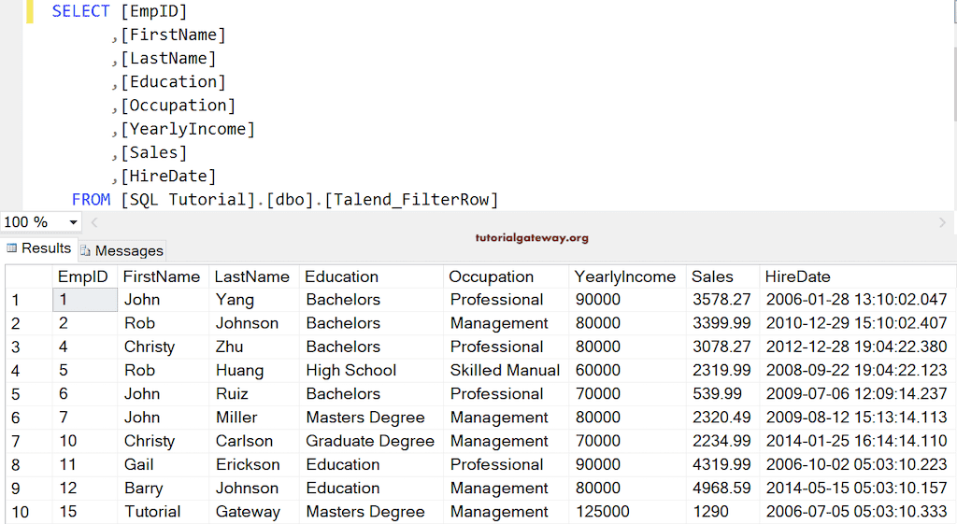Click the yearly income cell 60000
The height and width of the screenshot is (524, 957).
(627, 370)
